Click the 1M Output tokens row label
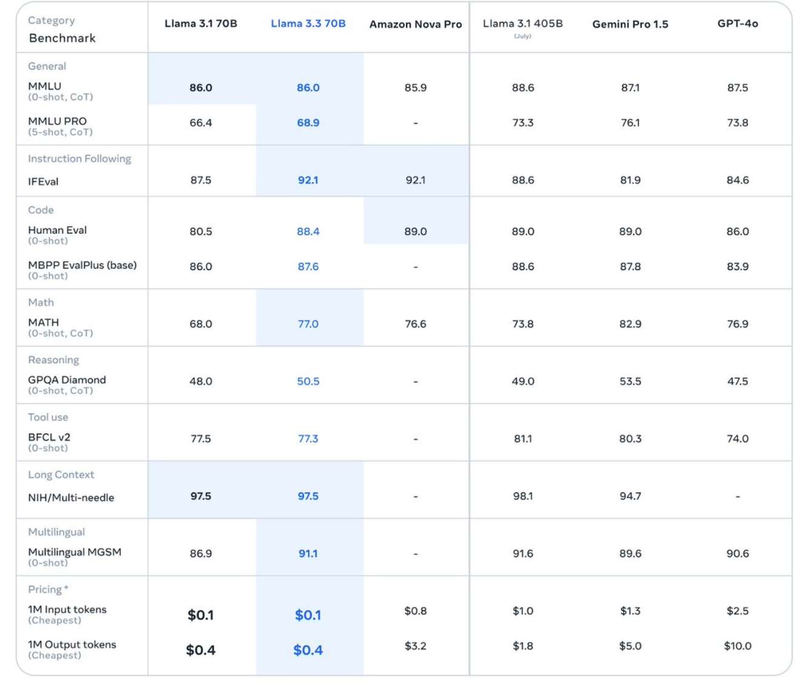The height and width of the screenshot is (682, 806). (x=72, y=644)
